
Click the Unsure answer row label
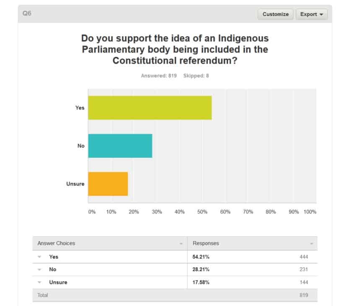(x=58, y=283)
